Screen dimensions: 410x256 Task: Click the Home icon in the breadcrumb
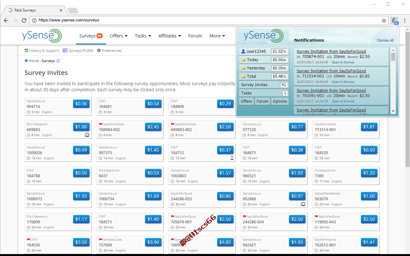26,61
